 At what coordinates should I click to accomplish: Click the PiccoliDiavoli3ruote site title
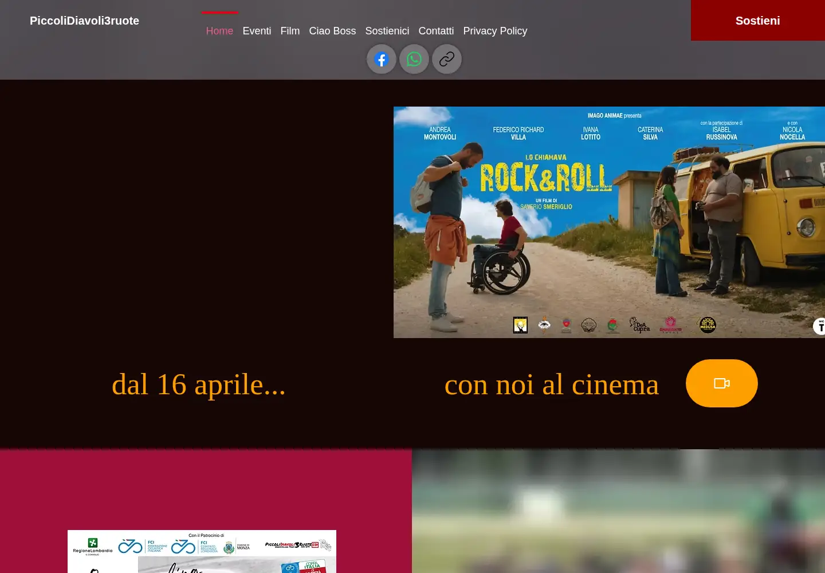pyautogui.click(x=84, y=21)
